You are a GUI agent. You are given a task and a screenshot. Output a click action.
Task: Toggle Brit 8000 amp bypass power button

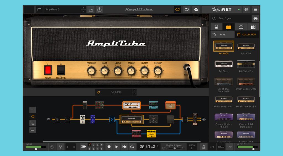point(99,92)
